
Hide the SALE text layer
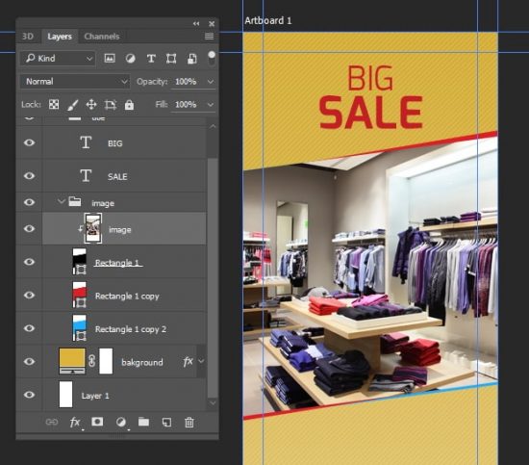tap(30, 175)
